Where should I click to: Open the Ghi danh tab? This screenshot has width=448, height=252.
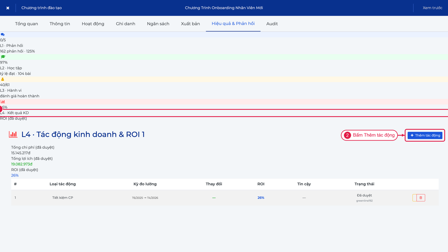(x=125, y=24)
